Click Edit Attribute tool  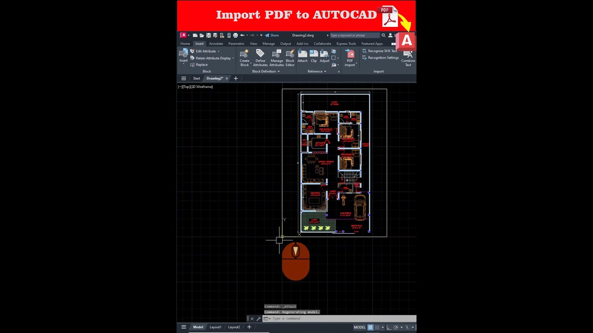coord(203,51)
